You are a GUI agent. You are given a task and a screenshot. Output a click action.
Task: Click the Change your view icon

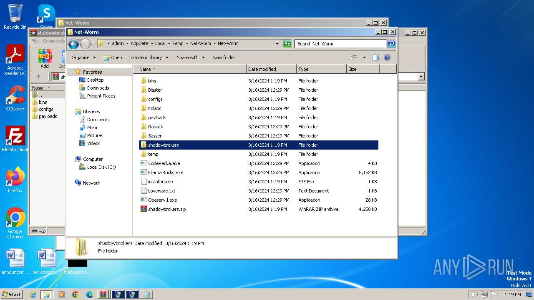354,57
